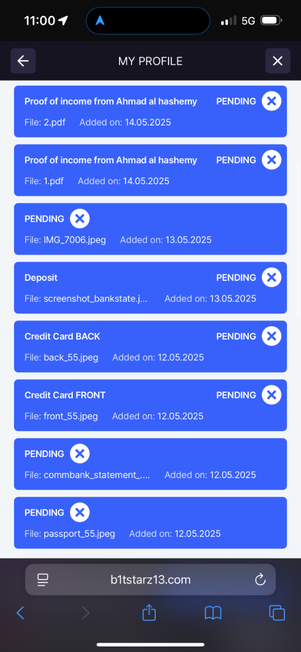Screen dimensions: 301x652
Task: Tap the b1tstarz13.com address bar
Action: click(150, 580)
